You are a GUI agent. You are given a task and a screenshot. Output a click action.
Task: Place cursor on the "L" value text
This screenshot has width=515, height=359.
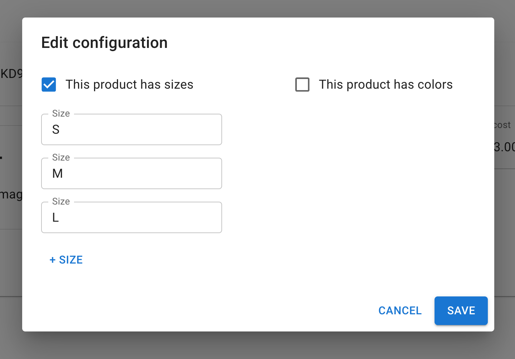55,217
